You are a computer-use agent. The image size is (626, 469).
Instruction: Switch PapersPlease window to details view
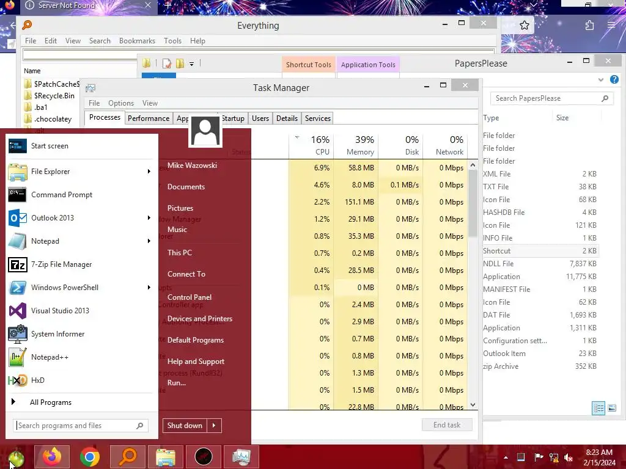point(598,408)
